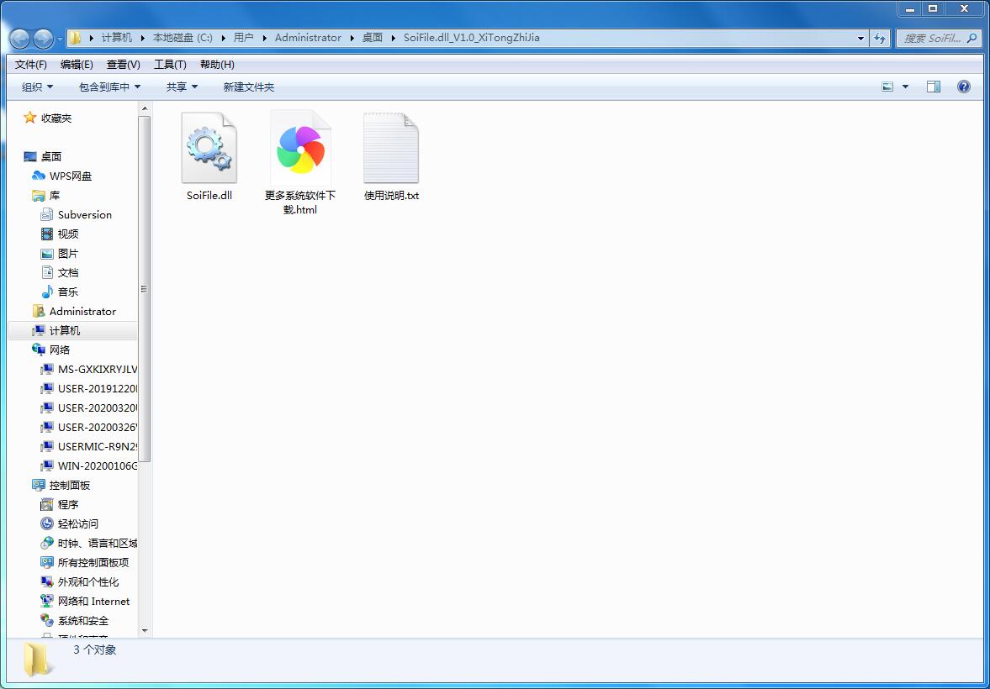The width and height of the screenshot is (990, 689).
Task: Click the 系统和安全 shield icon
Action: click(47, 621)
